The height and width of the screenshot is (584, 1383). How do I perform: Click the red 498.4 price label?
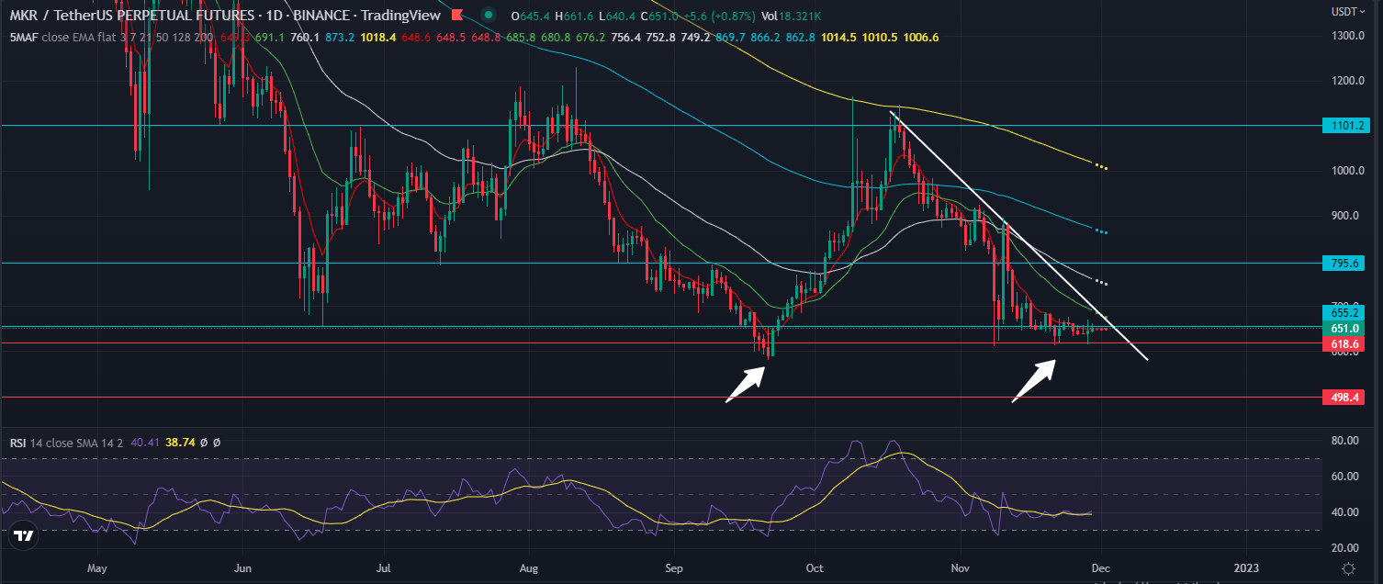(1344, 398)
